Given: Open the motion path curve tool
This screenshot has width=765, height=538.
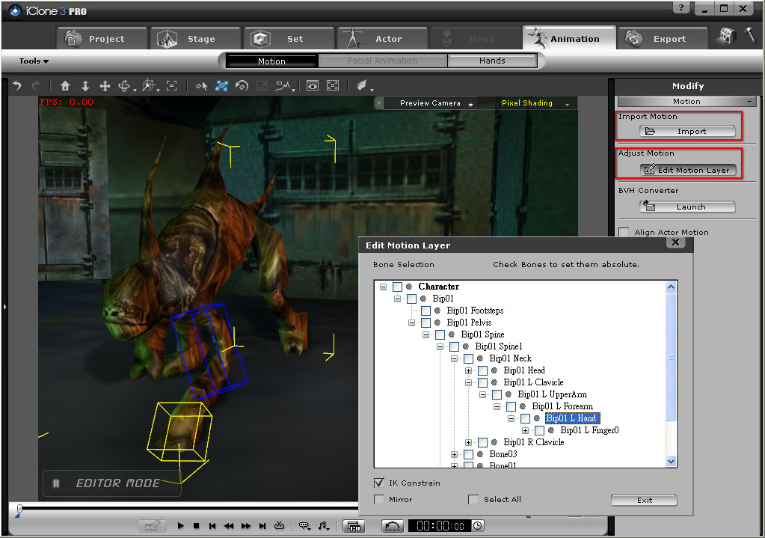Looking at the screenshot, I should [x=283, y=86].
